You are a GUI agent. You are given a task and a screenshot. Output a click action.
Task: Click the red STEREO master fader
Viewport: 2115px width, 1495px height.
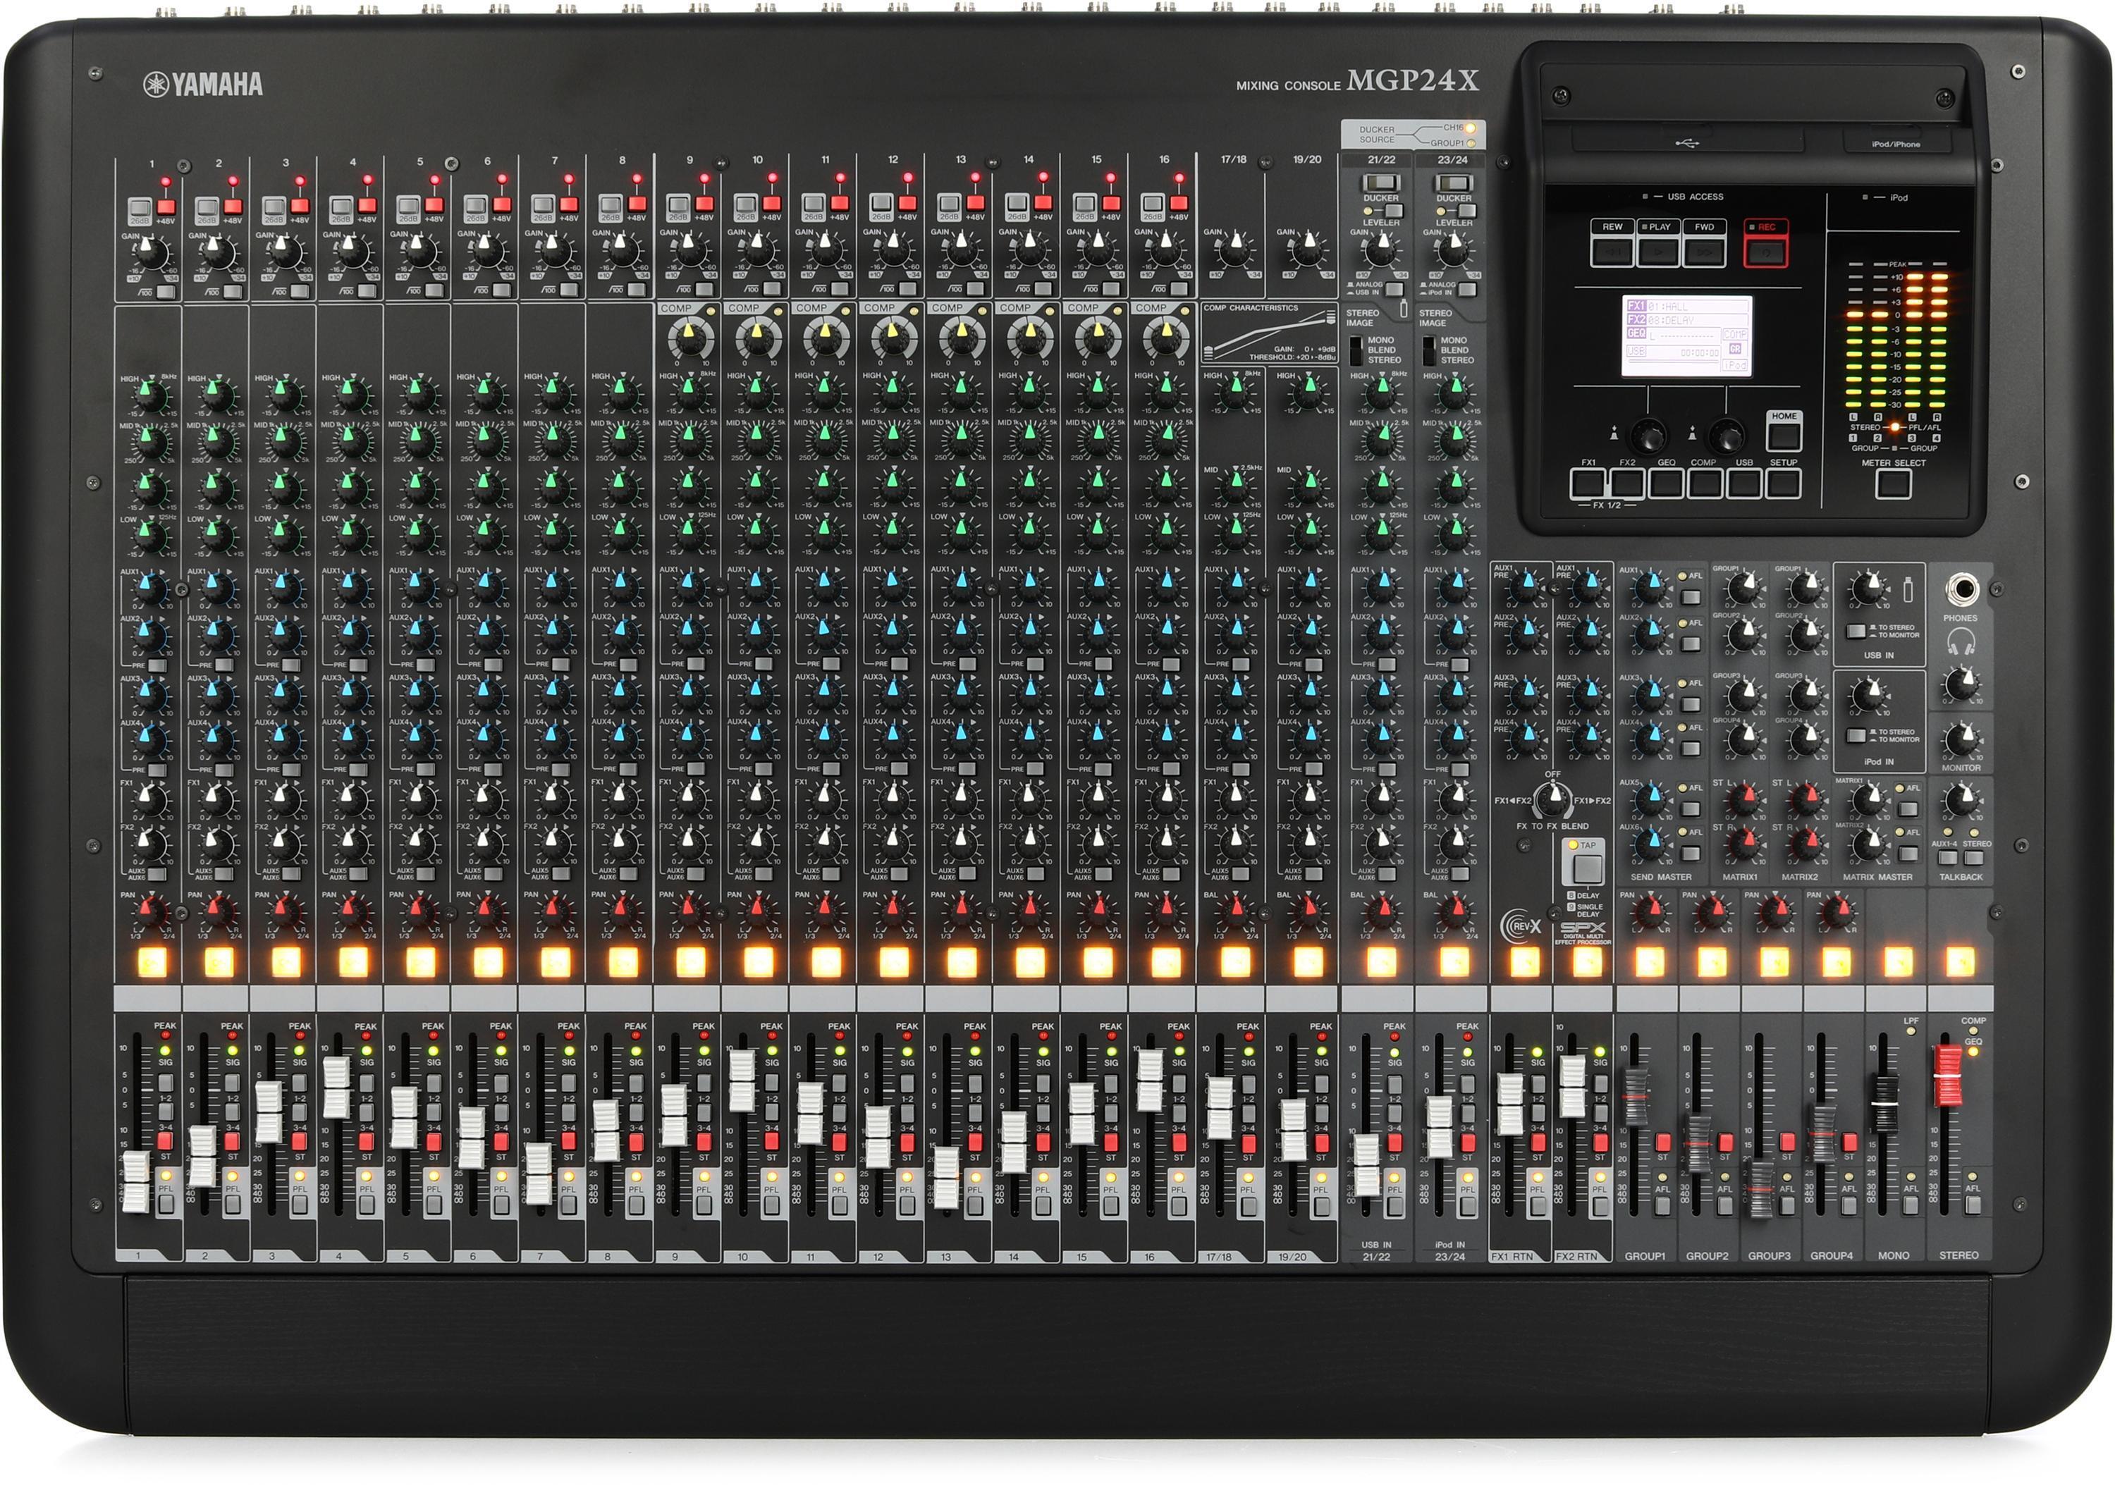[x=1949, y=1076]
